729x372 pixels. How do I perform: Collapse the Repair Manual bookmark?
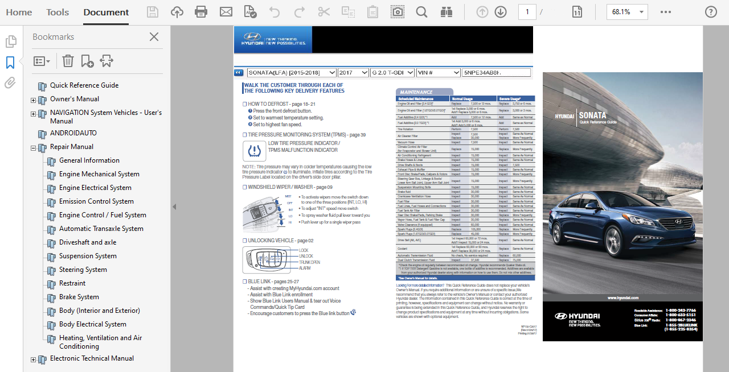point(33,148)
